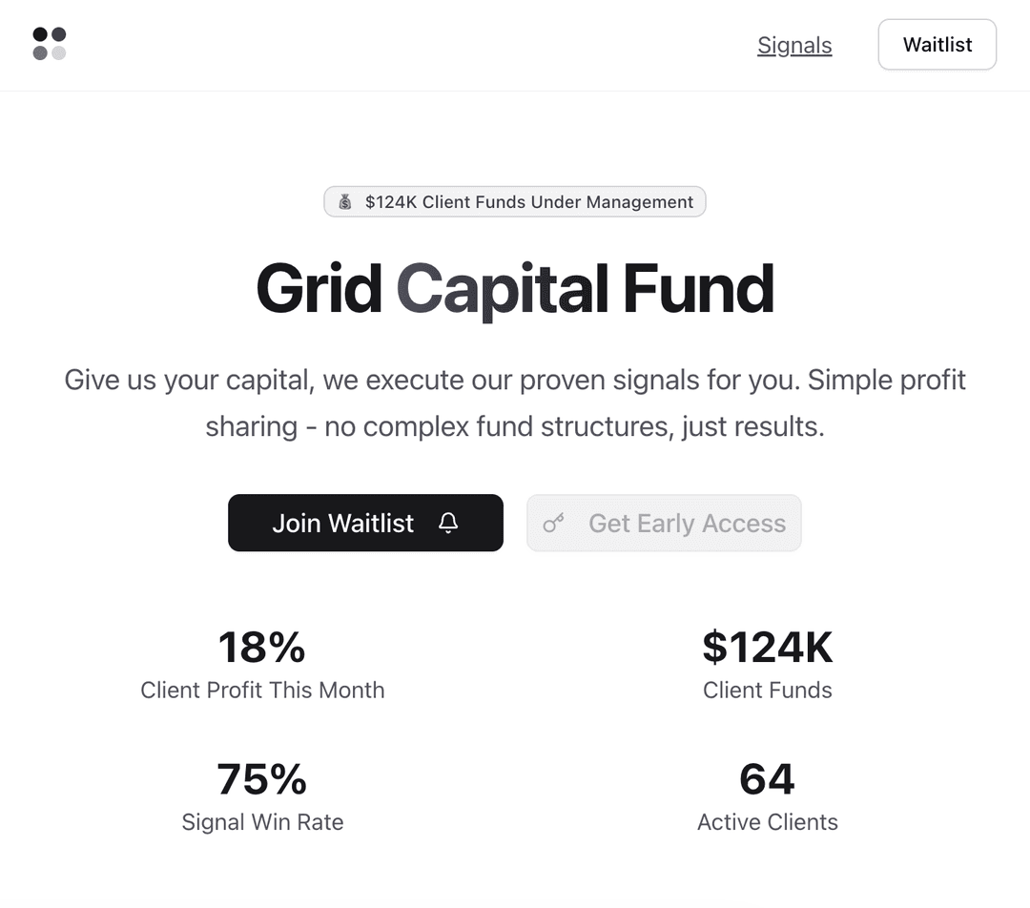Click the bell icon on Join Waitlist

coord(448,523)
